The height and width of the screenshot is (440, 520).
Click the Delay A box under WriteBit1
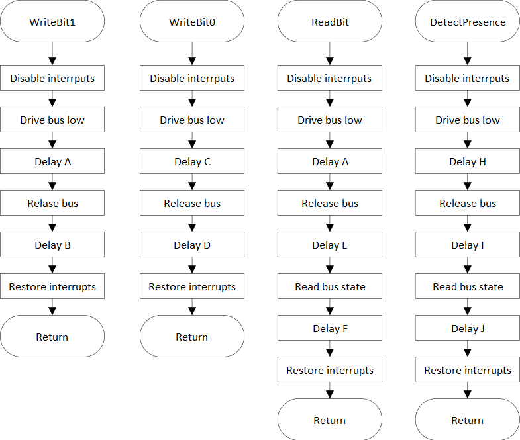click(52, 161)
